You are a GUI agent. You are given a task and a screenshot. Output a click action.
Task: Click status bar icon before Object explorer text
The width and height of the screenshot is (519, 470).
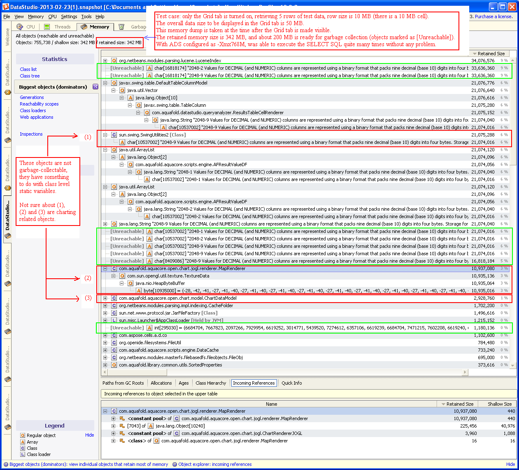(175, 464)
